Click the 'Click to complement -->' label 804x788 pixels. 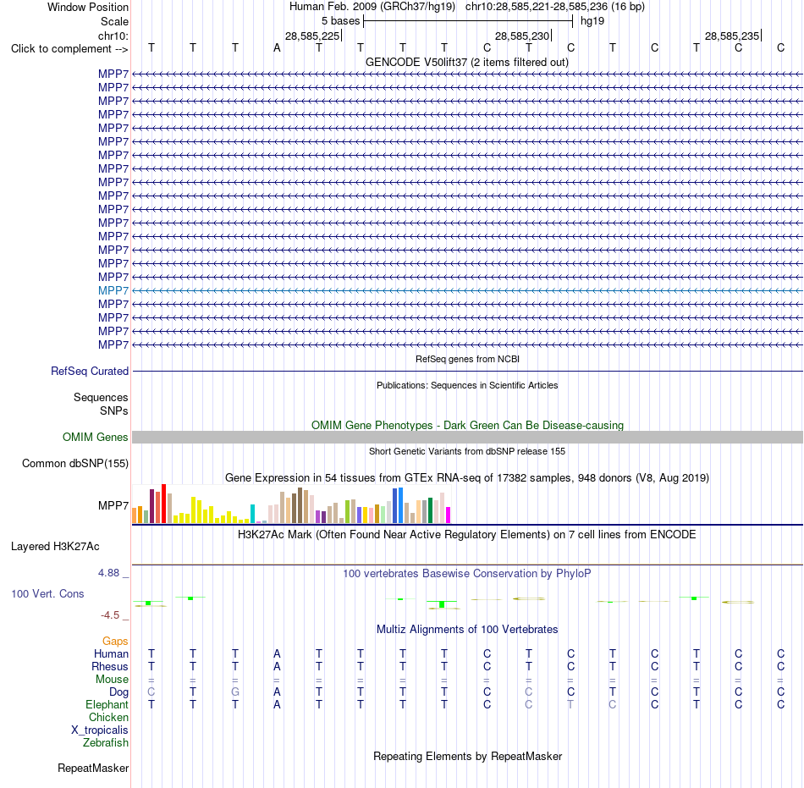(x=69, y=49)
